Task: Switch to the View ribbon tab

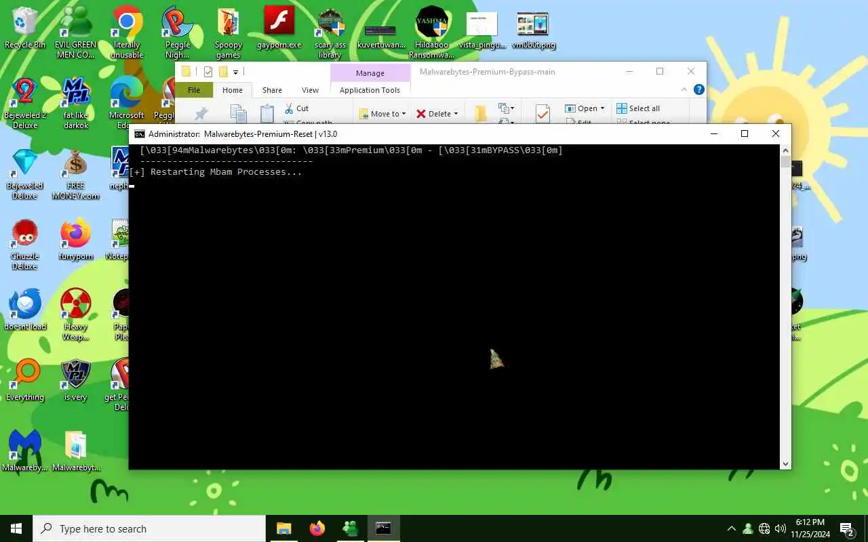Action: point(310,90)
